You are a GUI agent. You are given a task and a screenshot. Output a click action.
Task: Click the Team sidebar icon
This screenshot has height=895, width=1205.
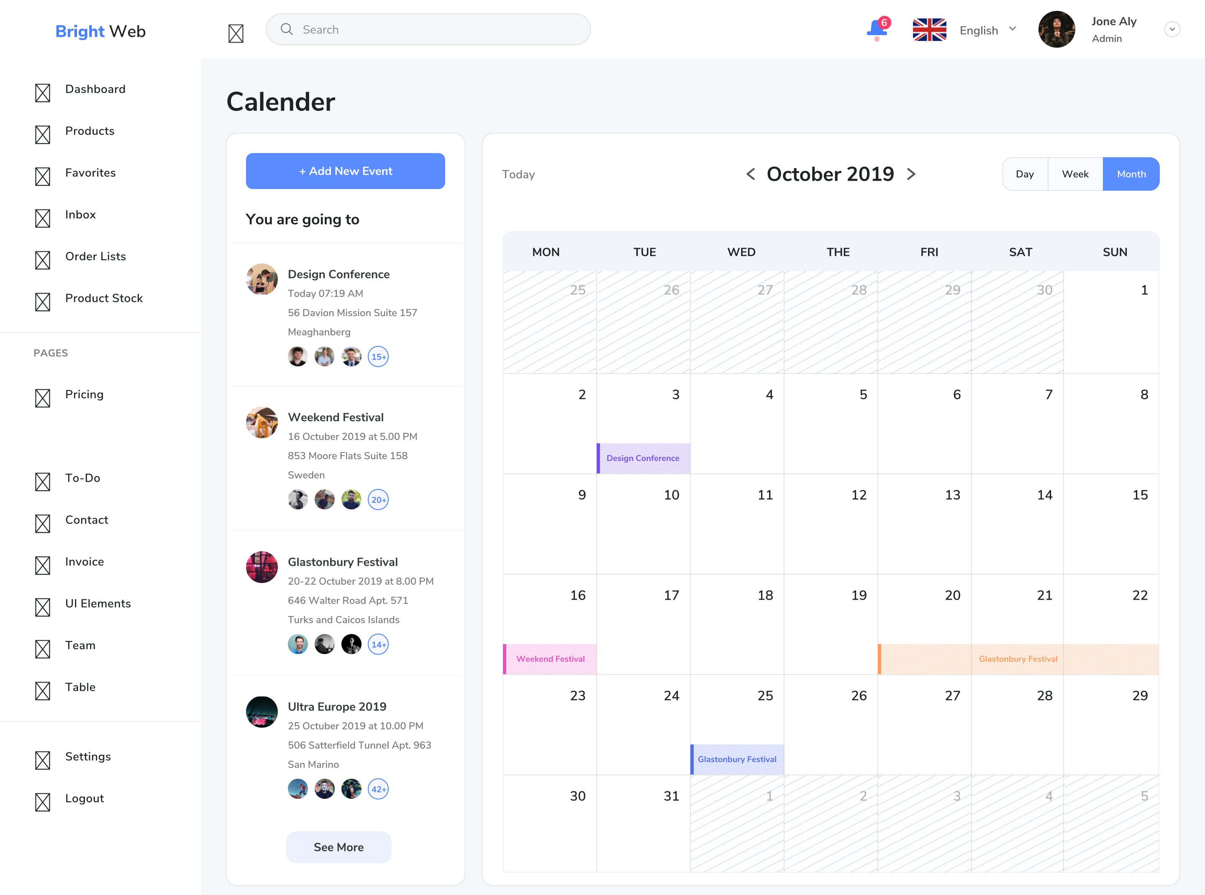(42, 645)
